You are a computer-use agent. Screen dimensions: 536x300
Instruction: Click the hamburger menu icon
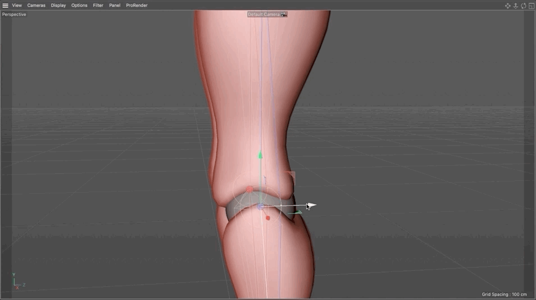[5, 6]
